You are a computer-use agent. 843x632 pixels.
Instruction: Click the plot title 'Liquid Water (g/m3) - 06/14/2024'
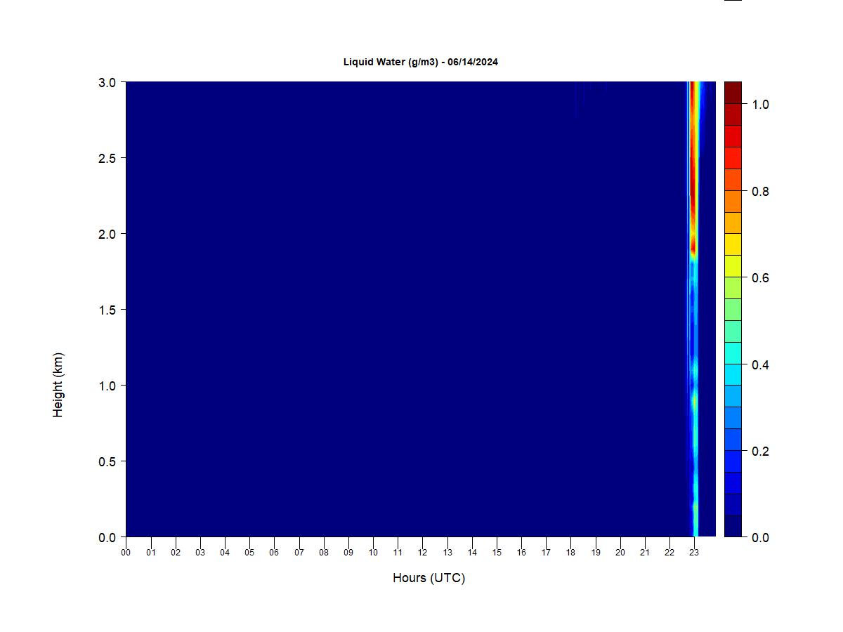pos(421,62)
